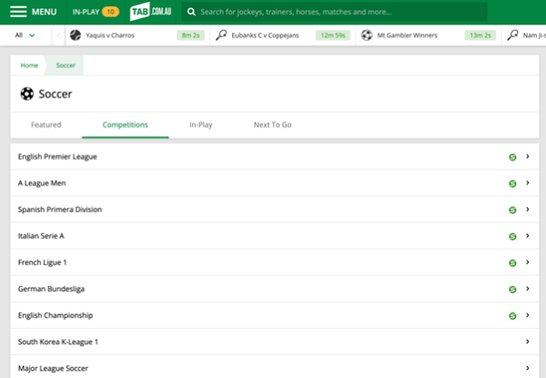Open the hamburger MENU icon

[18, 12]
